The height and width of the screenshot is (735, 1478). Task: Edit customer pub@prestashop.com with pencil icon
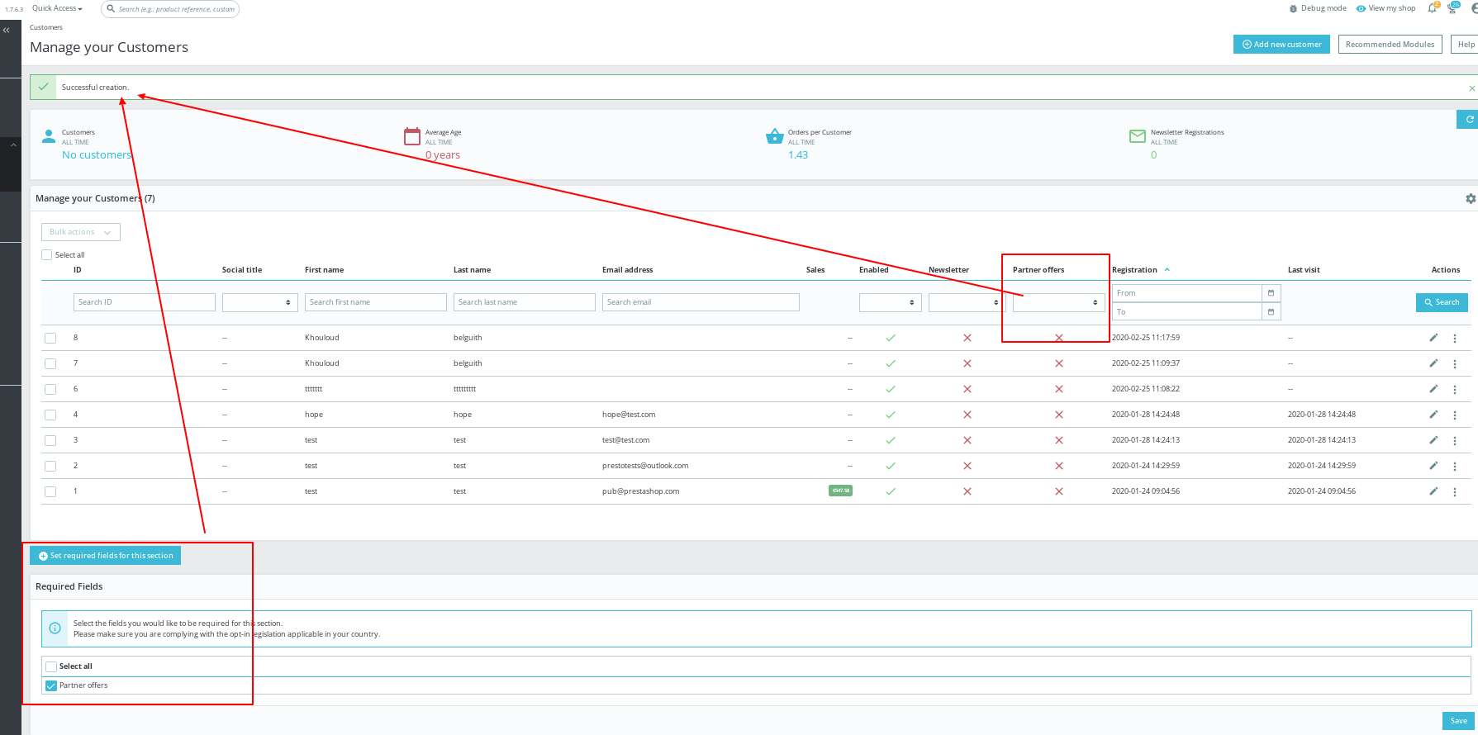1433,491
